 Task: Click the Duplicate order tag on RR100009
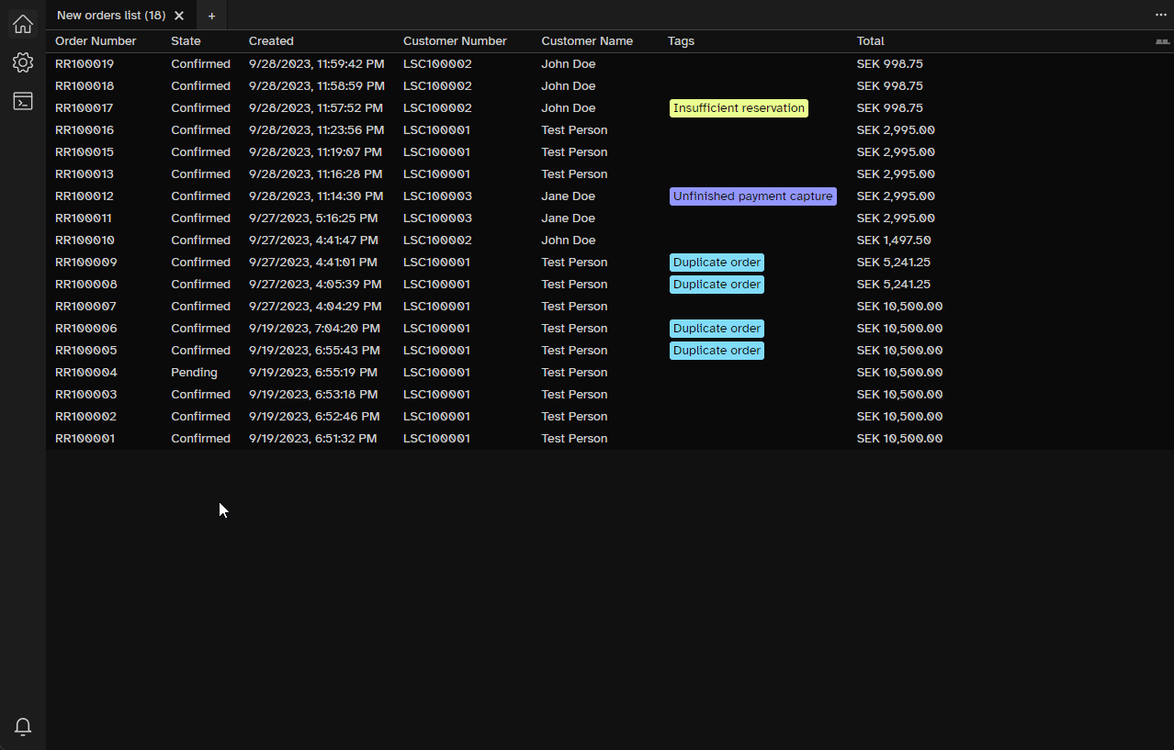point(717,262)
